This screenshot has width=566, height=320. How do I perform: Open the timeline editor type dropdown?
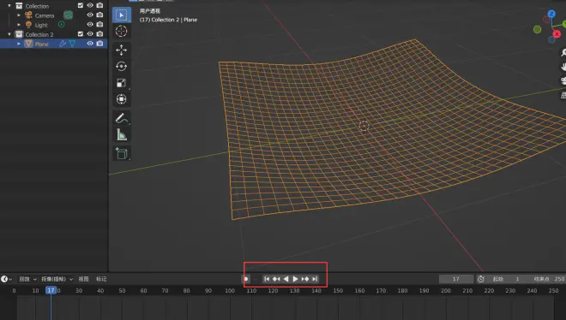click(x=7, y=279)
